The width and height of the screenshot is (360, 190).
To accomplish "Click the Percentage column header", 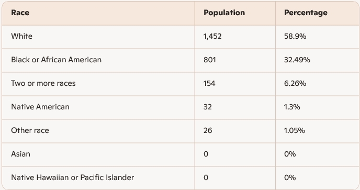I will click(306, 13).
